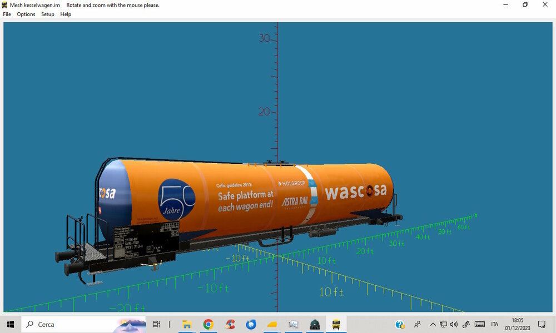Screen dimensions: 556x333
Task: Open the volume control in the tray
Action: 454,324
